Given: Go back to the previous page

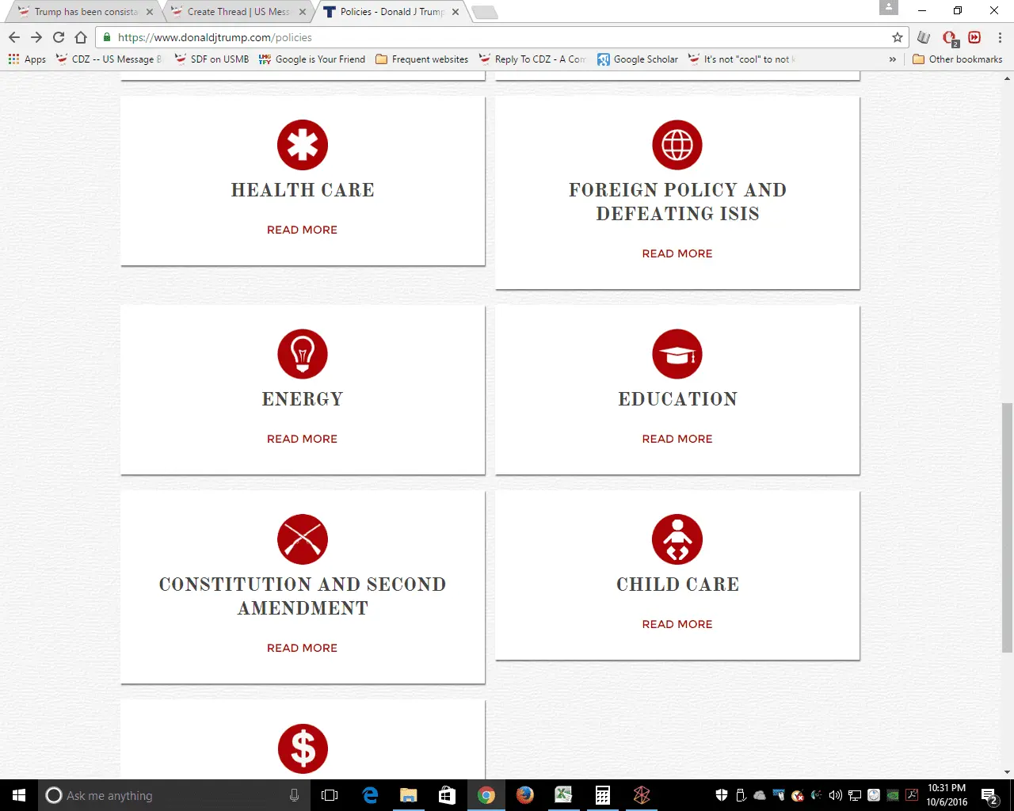Looking at the screenshot, I should pos(14,37).
